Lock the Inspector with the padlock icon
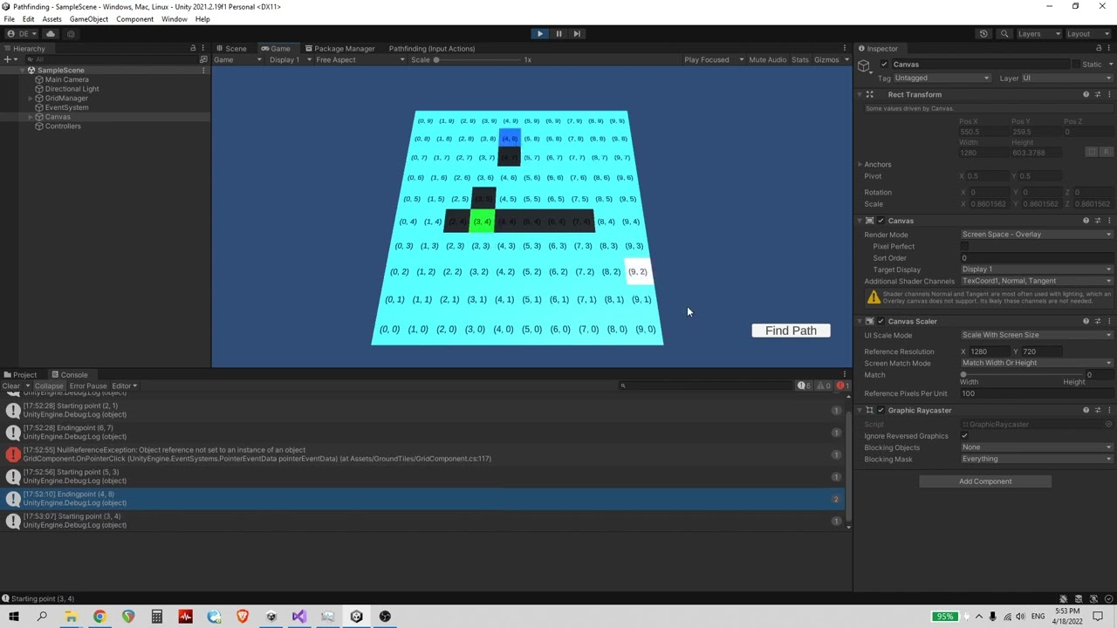 pyautogui.click(x=1099, y=48)
